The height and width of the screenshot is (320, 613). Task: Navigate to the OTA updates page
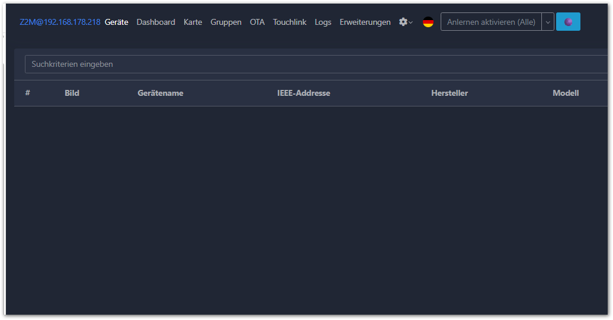tap(257, 22)
